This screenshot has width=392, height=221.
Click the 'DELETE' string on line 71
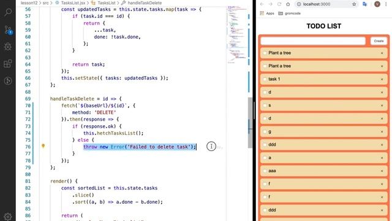(105, 112)
